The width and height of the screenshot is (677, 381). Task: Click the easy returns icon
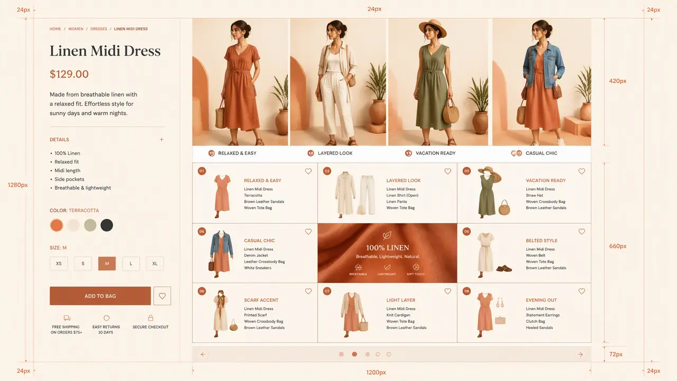[x=106, y=318]
